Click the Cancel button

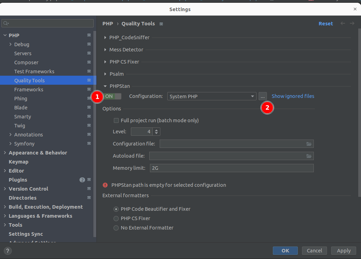pyautogui.click(x=314, y=251)
